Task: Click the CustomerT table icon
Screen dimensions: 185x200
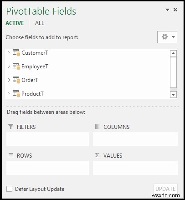Action: tap(16, 53)
